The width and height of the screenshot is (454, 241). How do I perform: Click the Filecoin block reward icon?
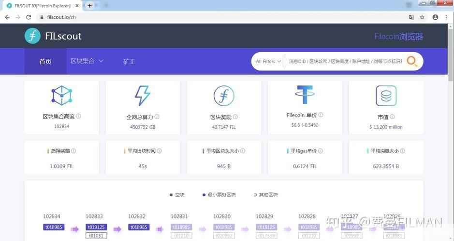click(224, 95)
